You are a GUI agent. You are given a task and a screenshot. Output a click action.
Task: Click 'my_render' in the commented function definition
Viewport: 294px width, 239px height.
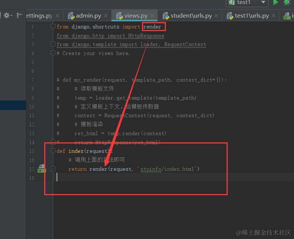(x=88, y=80)
